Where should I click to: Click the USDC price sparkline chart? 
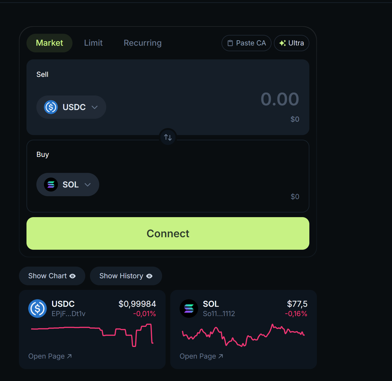pyautogui.click(x=92, y=336)
